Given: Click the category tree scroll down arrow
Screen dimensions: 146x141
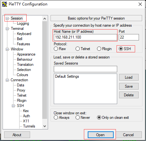Looking at the screenshot, I should point(45,126).
